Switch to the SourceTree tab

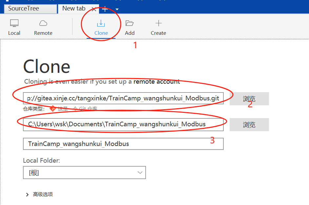[31, 9]
